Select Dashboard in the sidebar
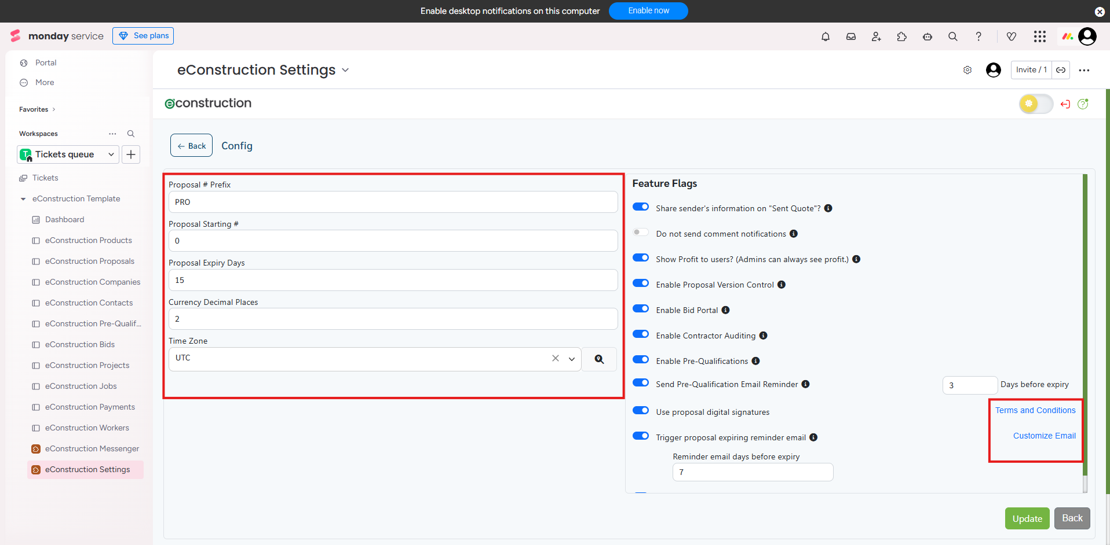This screenshot has height=545, width=1110. (64, 220)
